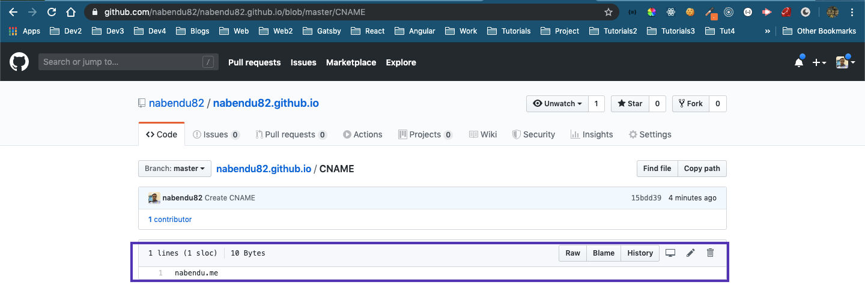Click the Copy path button
865x294 pixels.
(702, 169)
